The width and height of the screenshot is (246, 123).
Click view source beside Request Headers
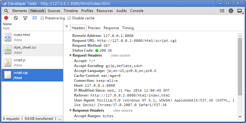[121, 56]
